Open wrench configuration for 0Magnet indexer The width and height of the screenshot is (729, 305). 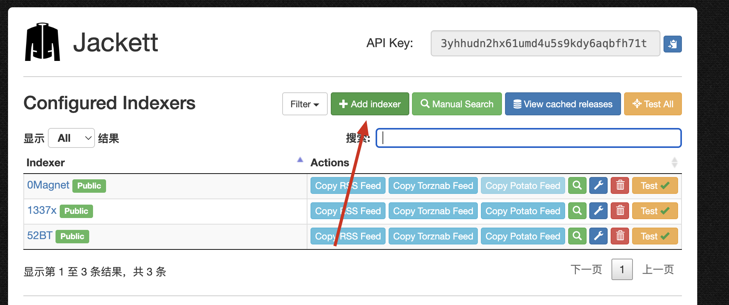point(598,186)
